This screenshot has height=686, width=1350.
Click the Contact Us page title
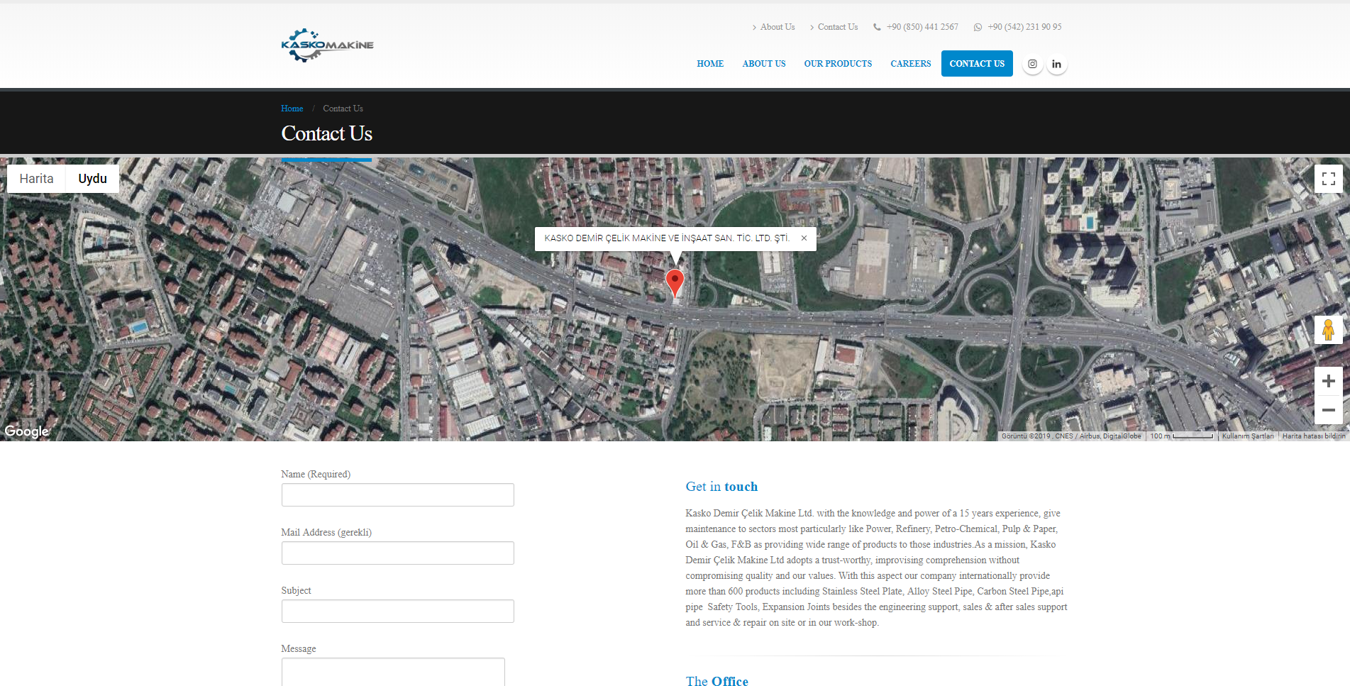coord(326,133)
